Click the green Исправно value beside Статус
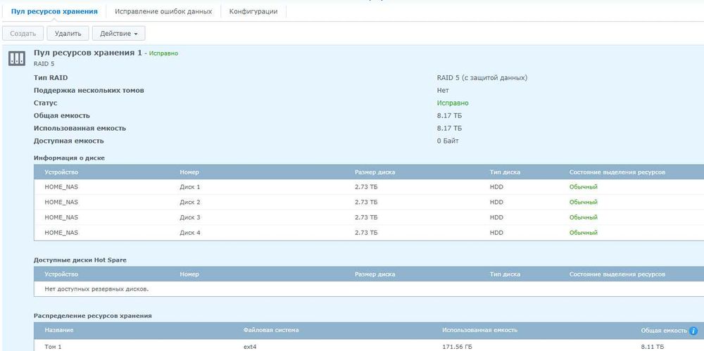The height and width of the screenshot is (351, 704). 453,103
